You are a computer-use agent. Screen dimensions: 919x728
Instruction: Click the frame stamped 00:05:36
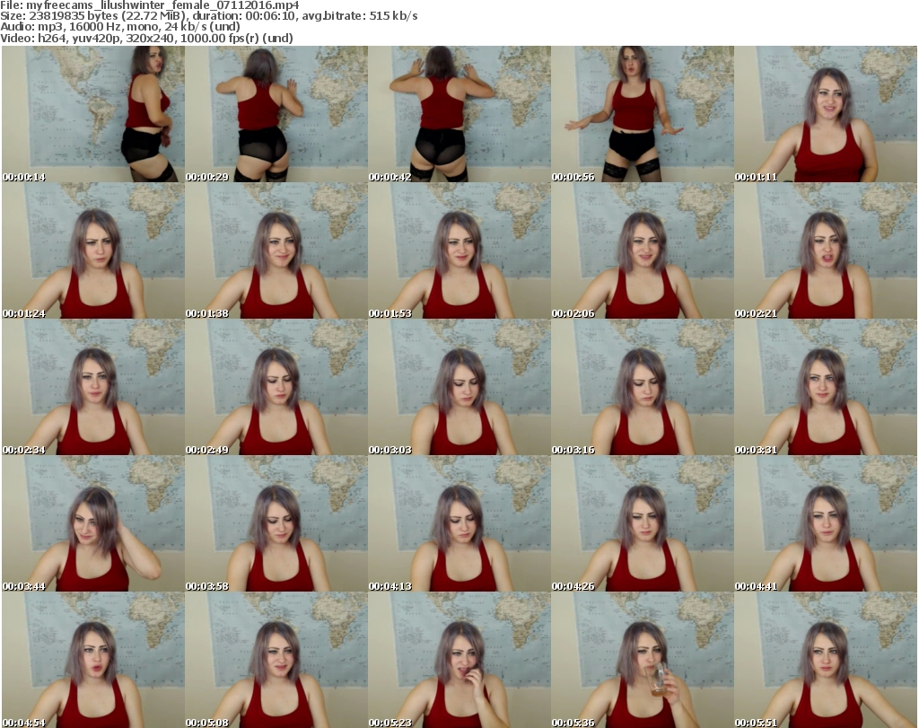643,660
